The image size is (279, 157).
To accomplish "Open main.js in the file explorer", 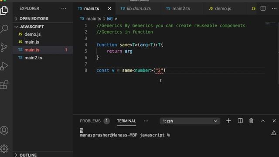I will (43, 42).
